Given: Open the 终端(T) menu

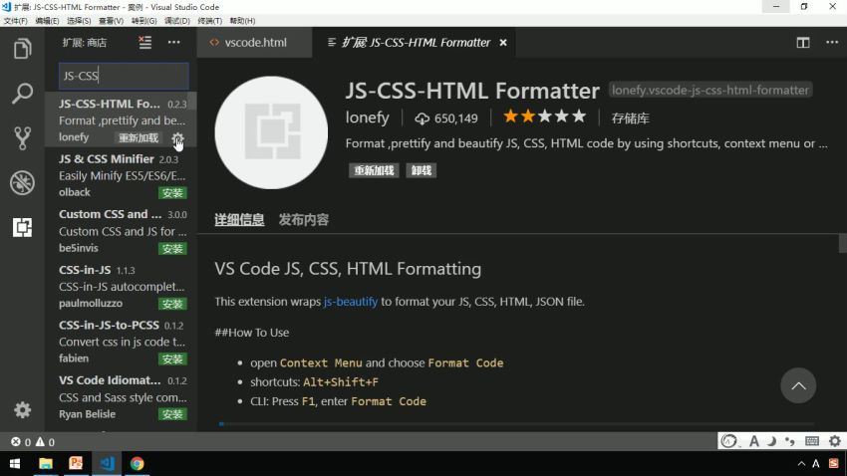Looking at the screenshot, I should (x=209, y=21).
